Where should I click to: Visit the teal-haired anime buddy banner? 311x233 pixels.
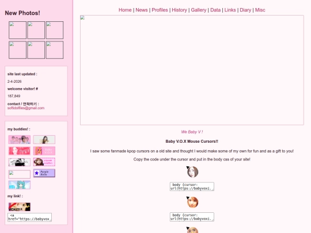pos(20,185)
